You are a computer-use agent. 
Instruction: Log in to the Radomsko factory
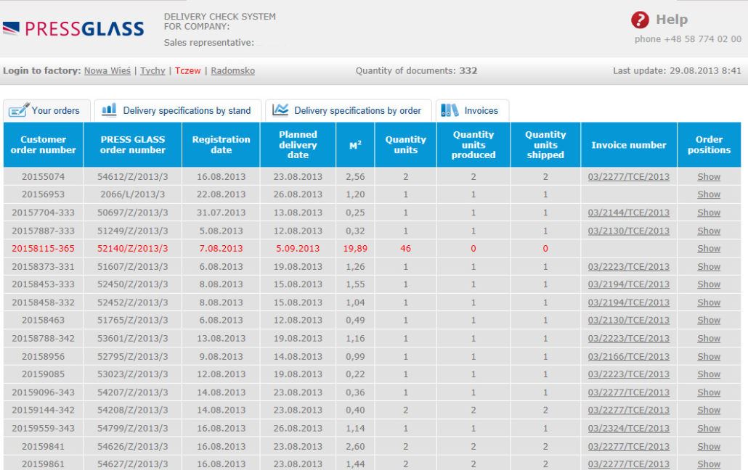[233, 70]
